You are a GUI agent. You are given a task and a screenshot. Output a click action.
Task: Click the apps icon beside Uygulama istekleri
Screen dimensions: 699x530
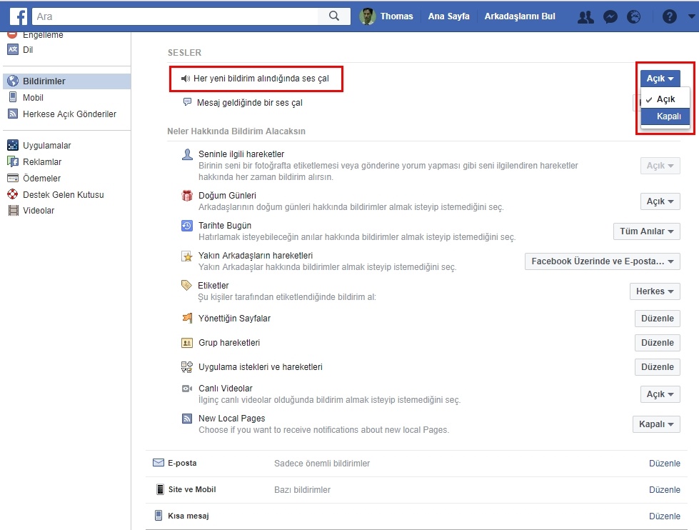pyautogui.click(x=187, y=366)
